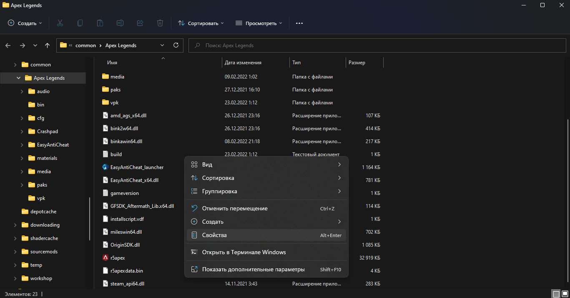Screen dimensions: 570x298
Task: Choose Показать дополнительные параметры
Action: coord(266,269)
